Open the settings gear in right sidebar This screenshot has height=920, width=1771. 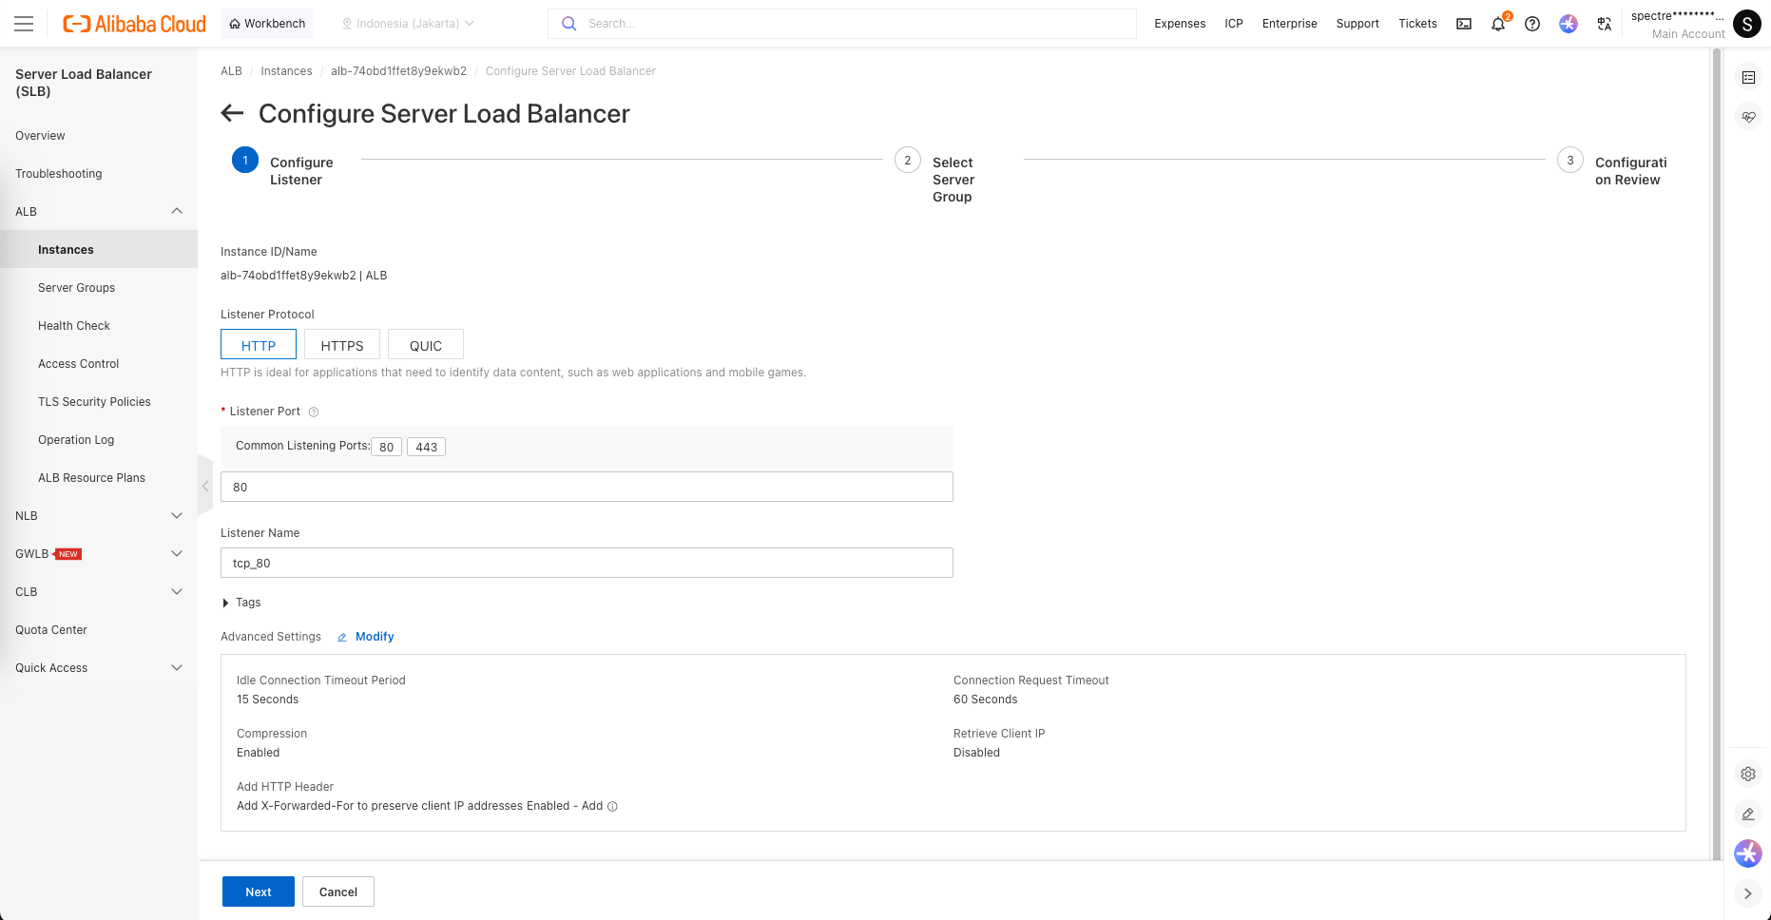click(1748, 774)
